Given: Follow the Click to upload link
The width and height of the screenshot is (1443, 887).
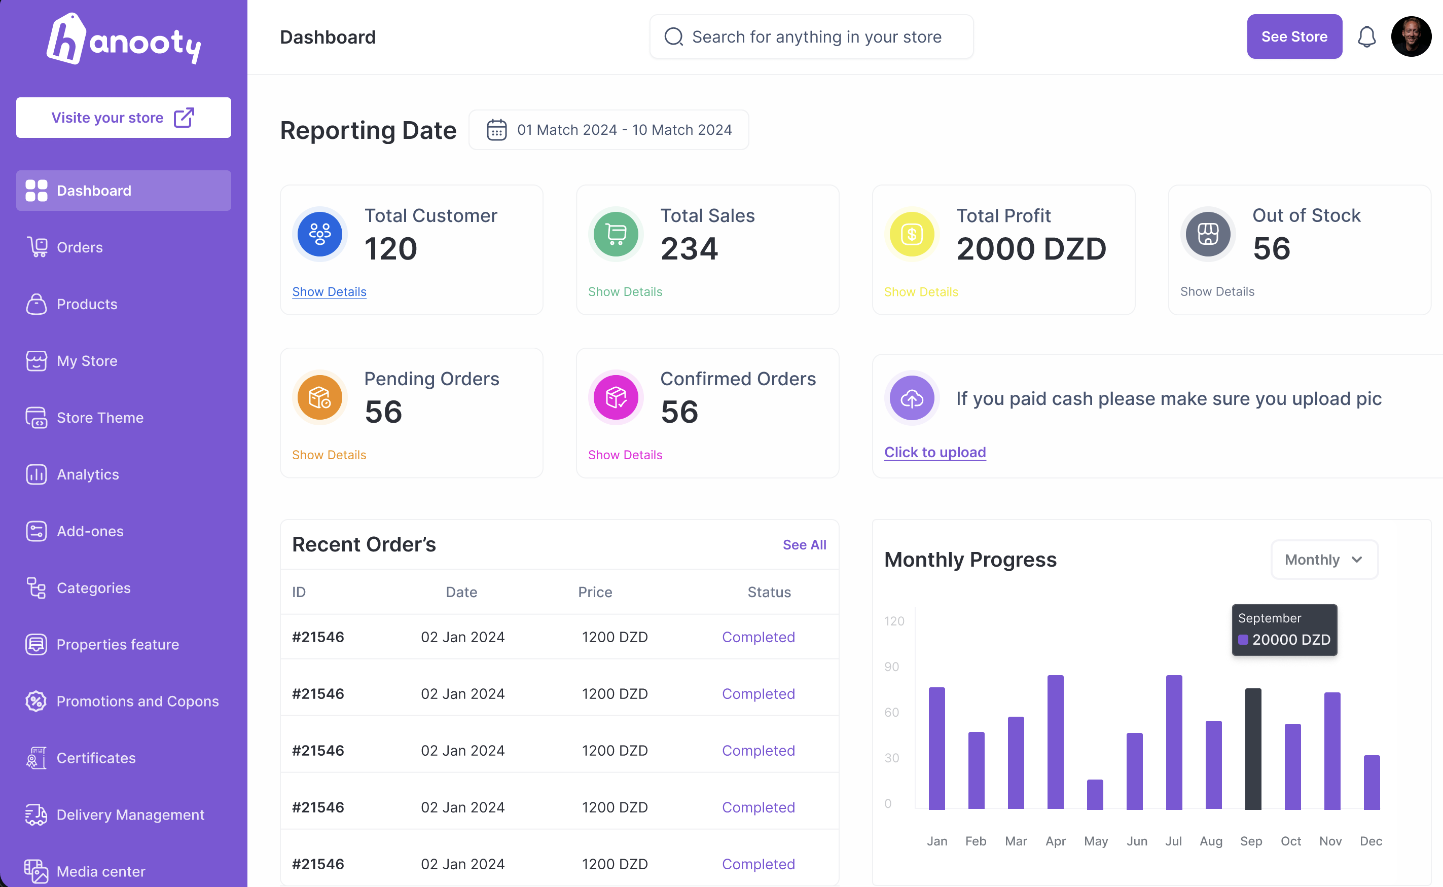Looking at the screenshot, I should (935, 452).
